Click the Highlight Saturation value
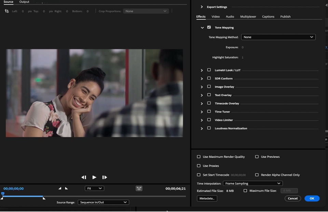This screenshot has width=328, height=212. 243,57
